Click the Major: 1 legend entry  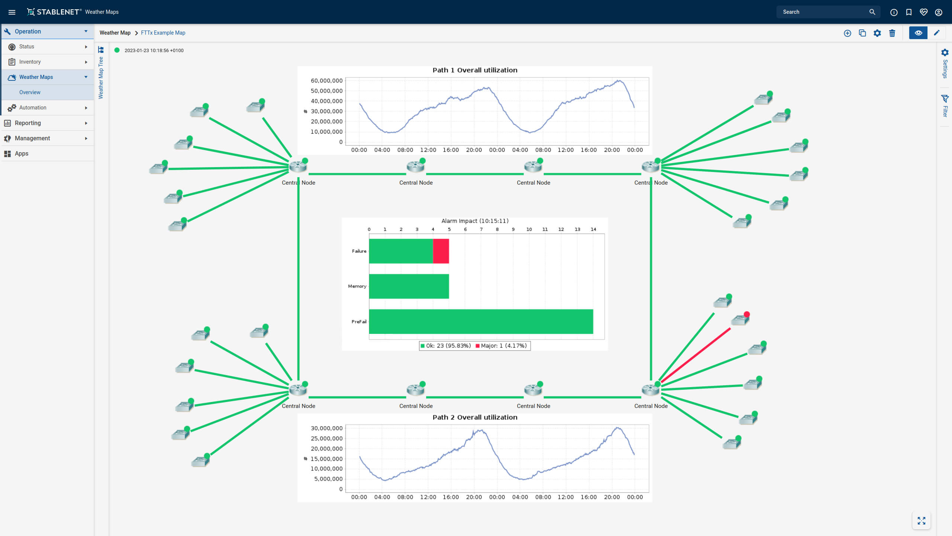501,346
